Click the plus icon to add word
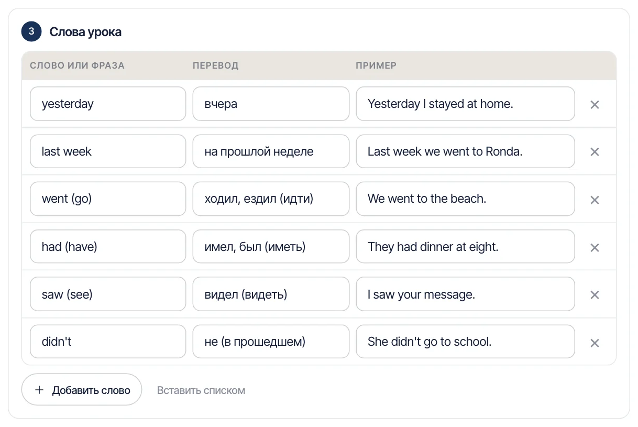This screenshot has height=427, width=638. coord(39,390)
